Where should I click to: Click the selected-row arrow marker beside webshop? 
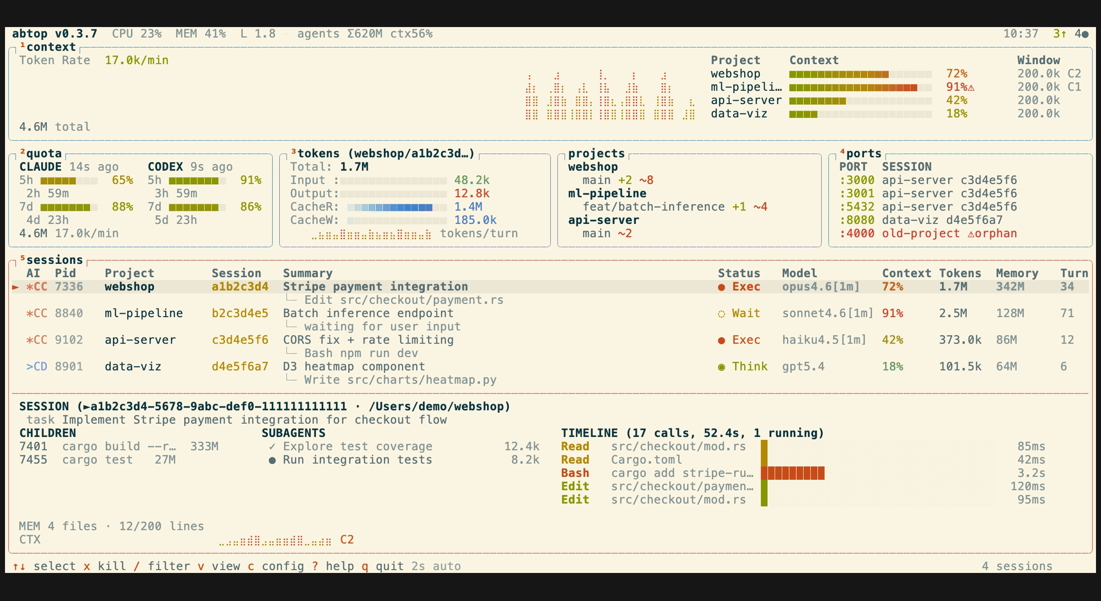pos(16,287)
